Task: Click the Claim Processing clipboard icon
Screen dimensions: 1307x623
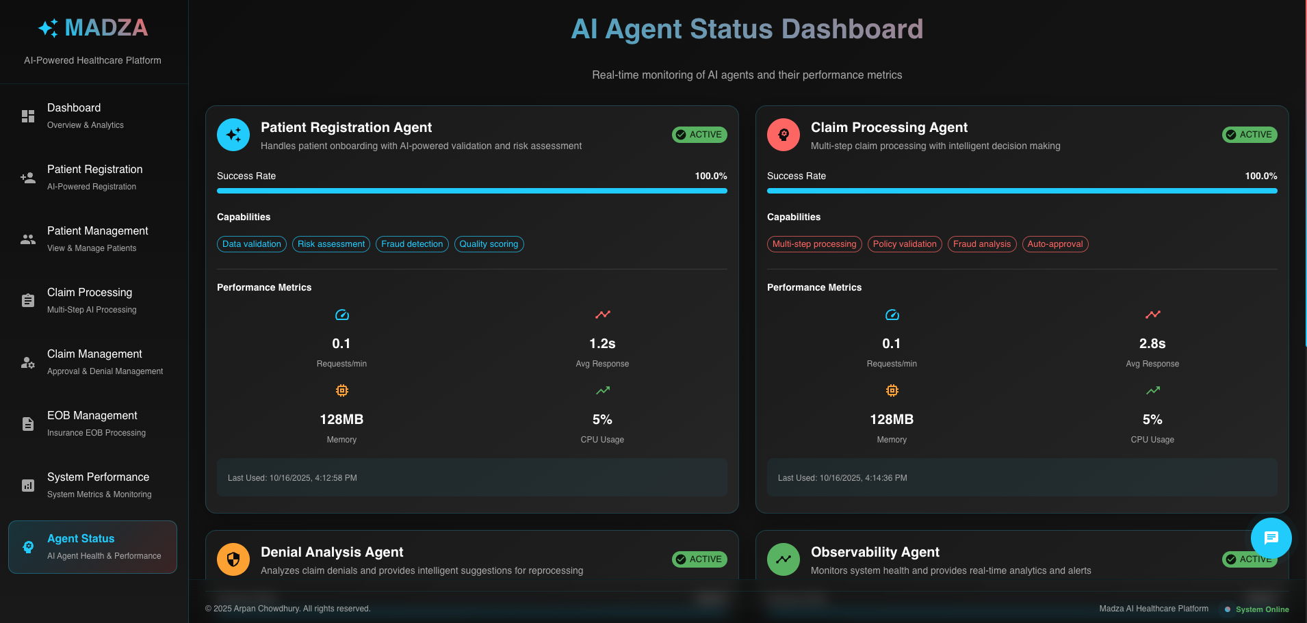Action: pos(28,301)
